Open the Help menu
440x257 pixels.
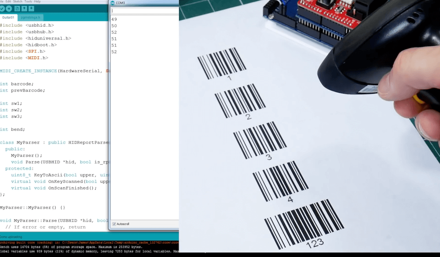coord(37,1)
